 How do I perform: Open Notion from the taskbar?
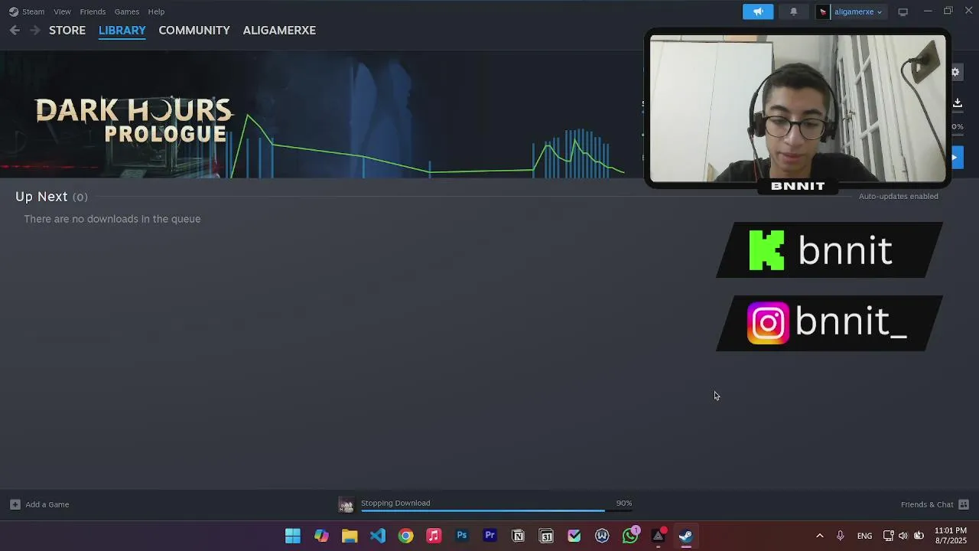[518, 536]
